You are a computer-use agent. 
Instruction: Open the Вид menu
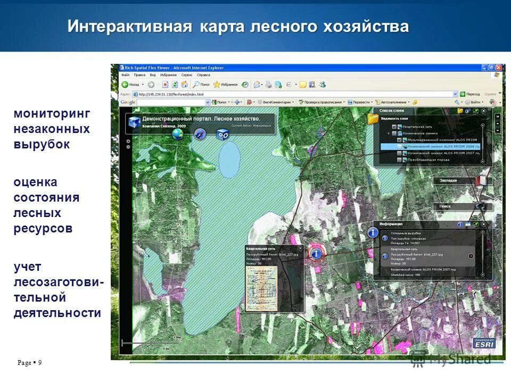coord(153,75)
